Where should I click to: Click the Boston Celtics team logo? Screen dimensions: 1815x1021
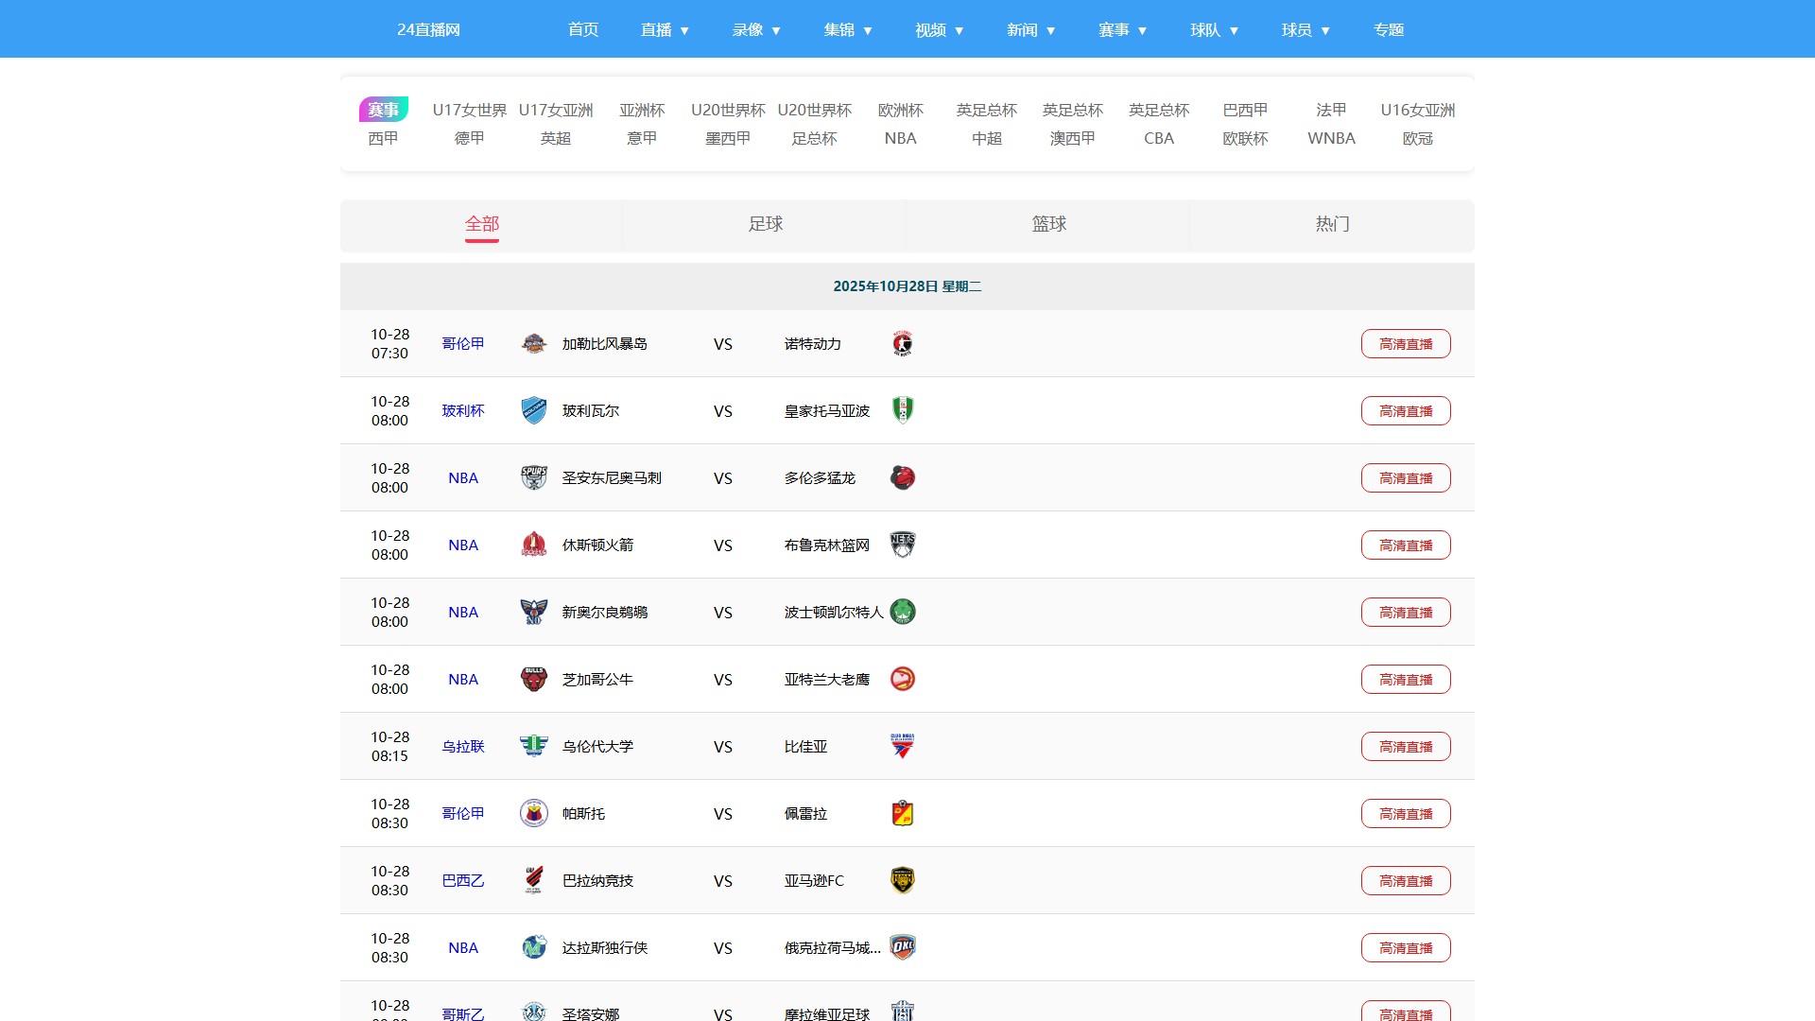coord(902,612)
